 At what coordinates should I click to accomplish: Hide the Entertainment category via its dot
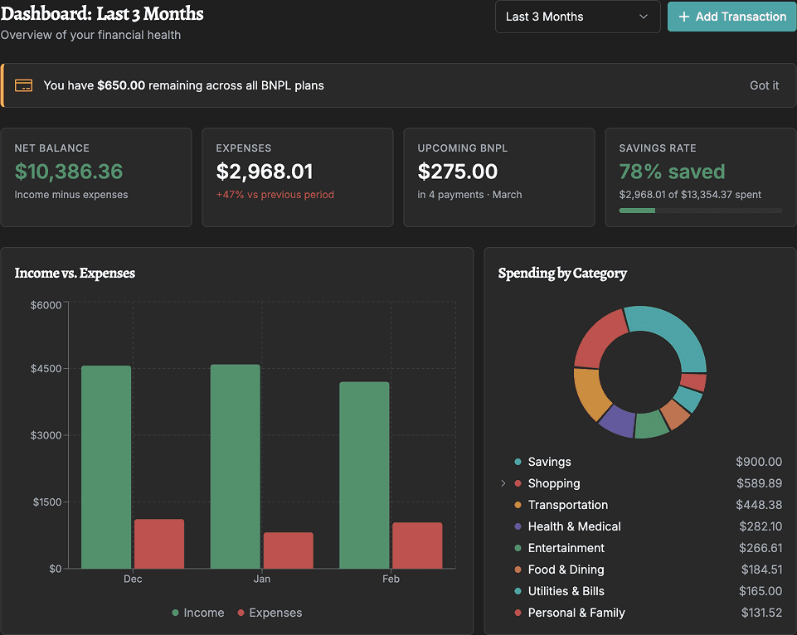point(518,548)
